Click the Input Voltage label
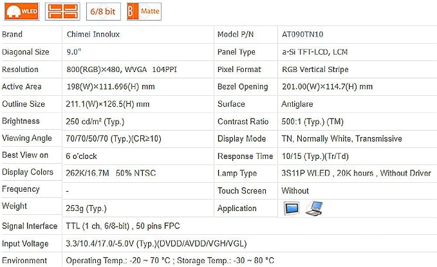The width and height of the screenshot is (437, 267). [25, 244]
